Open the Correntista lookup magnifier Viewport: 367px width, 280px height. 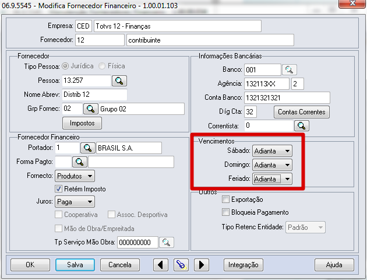point(302,126)
